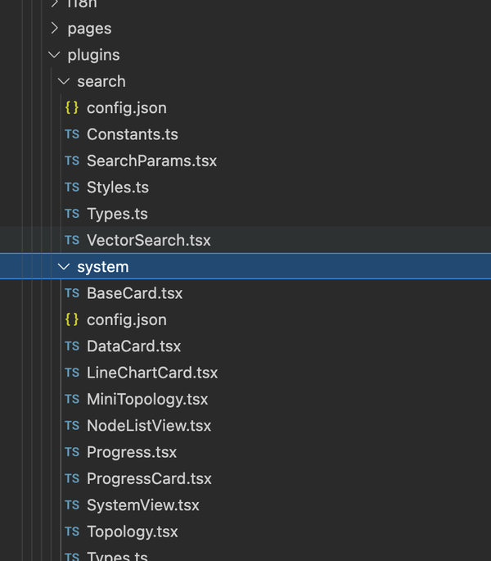Click the TS icon beside SearchParams.tsx
Image resolution: width=491 pixels, height=561 pixels.
point(72,161)
